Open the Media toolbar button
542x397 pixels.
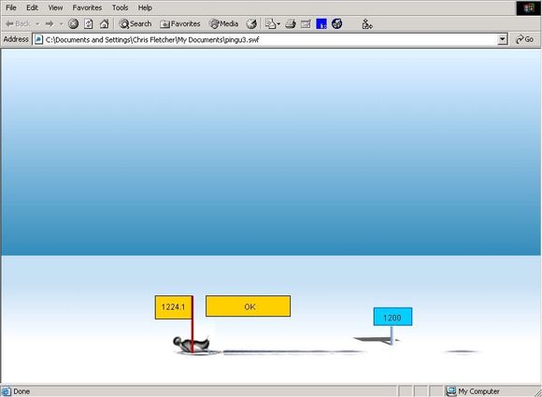[224, 23]
